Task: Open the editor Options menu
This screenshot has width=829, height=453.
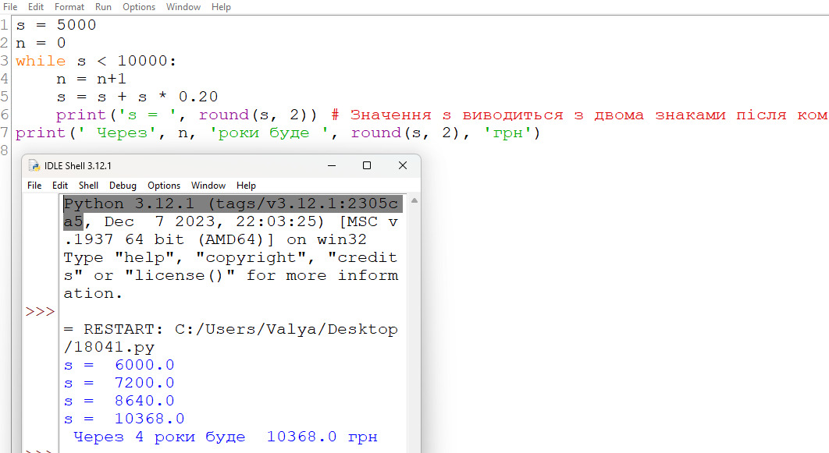Action: click(x=139, y=7)
